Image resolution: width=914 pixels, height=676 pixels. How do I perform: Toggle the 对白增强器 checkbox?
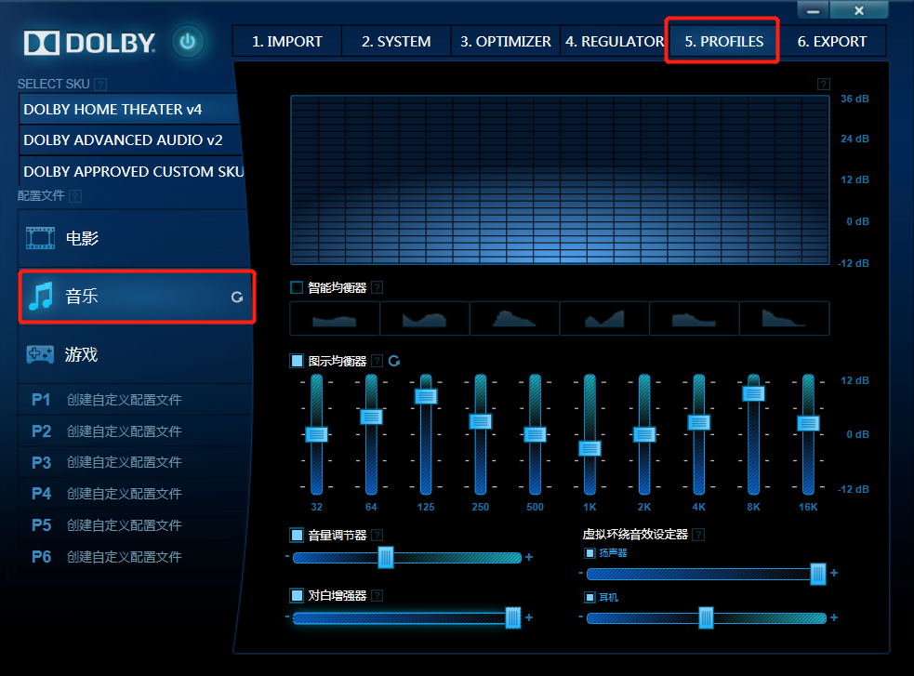(297, 596)
